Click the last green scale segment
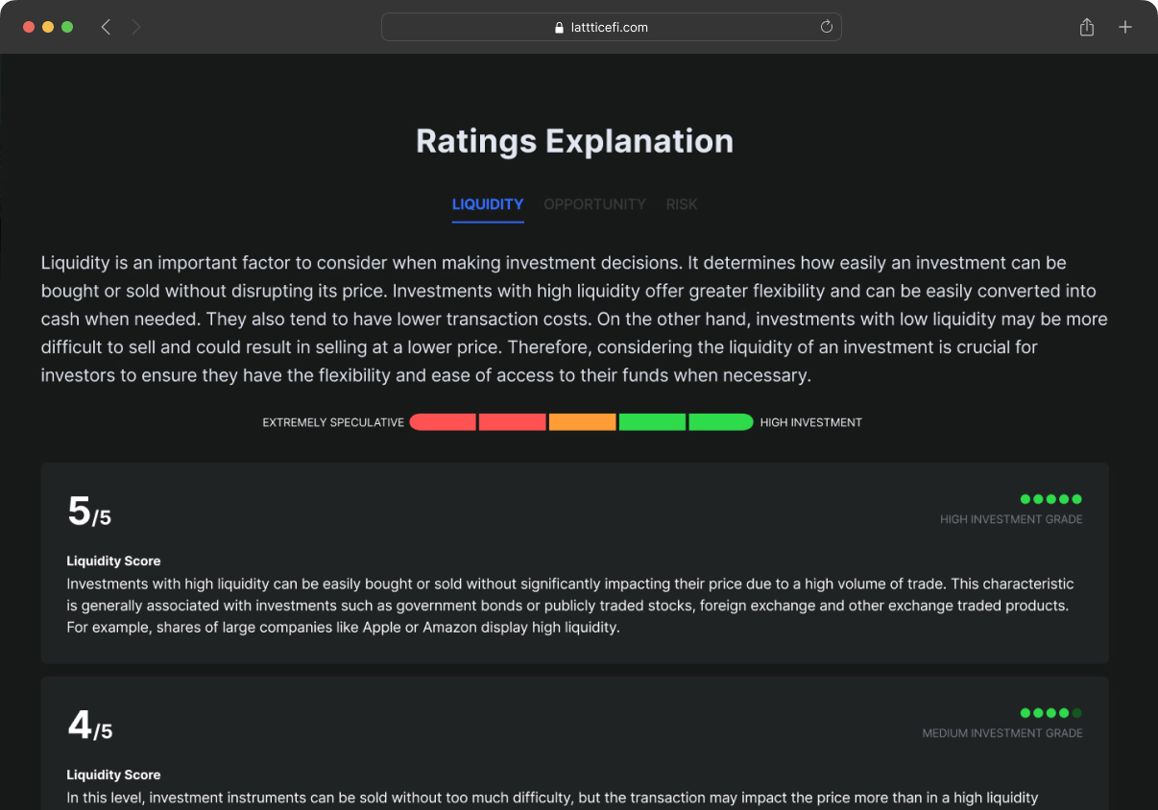The image size is (1158, 810). pyautogui.click(x=720, y=422)
